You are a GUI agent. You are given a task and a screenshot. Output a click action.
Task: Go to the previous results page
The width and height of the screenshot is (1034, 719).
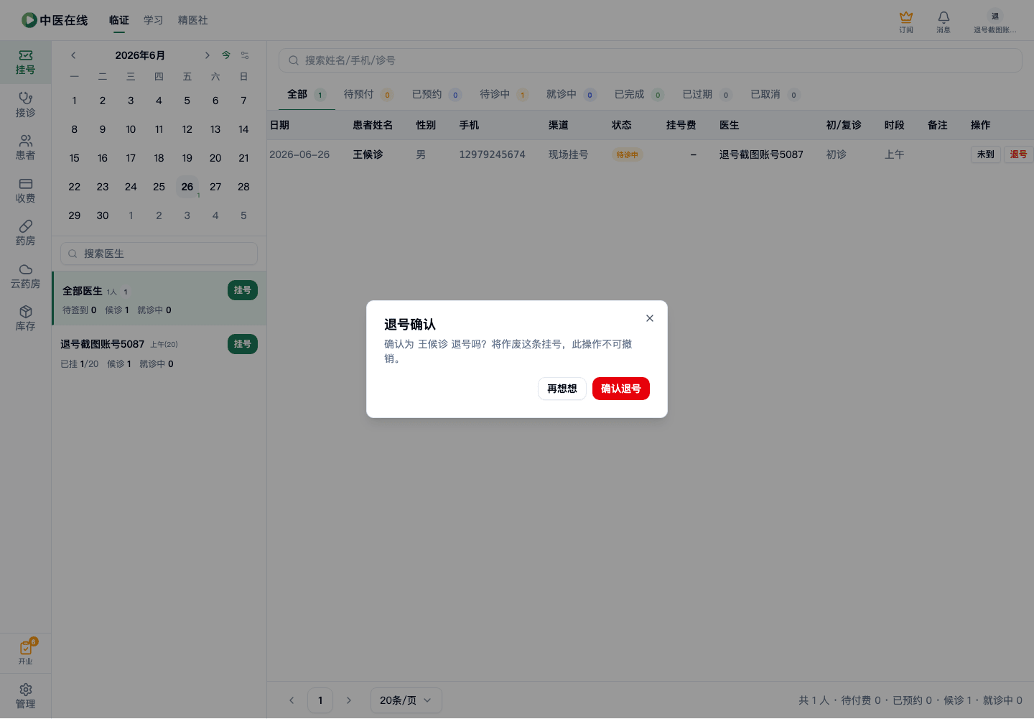click(x=292, y=700)
